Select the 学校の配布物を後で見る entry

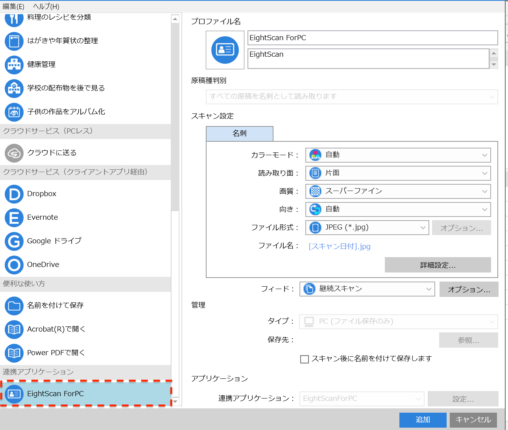pyautogui.click(x=85, y=89)
